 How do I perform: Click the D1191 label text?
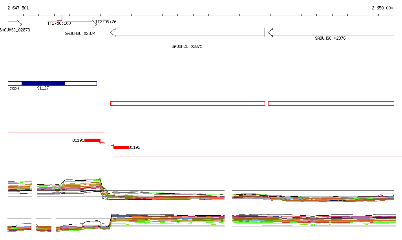[78, 140]
